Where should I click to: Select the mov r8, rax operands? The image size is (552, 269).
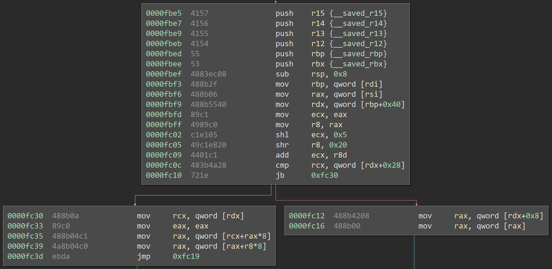tap(327, 125)
